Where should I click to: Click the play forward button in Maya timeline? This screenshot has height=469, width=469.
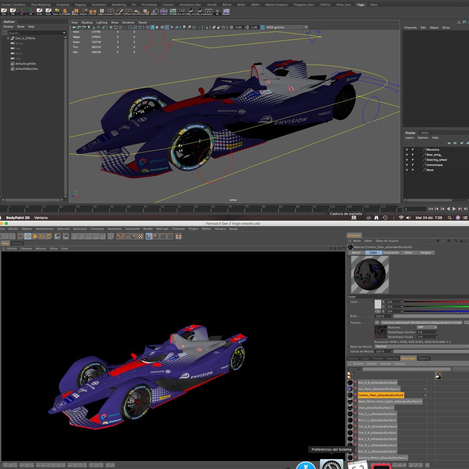[x=454, y=209]
